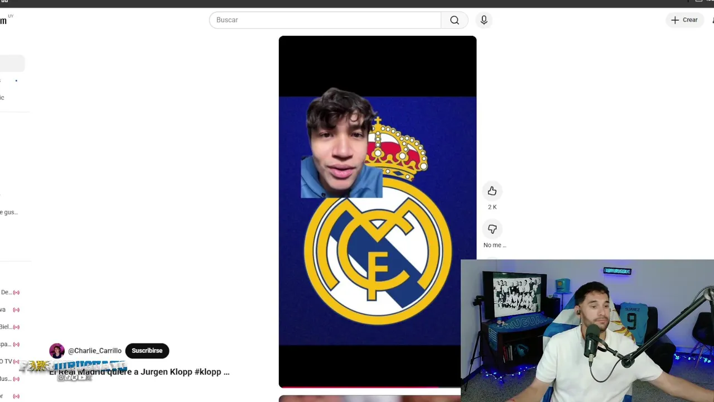Image resolution: width=714 pixels, height=402 pixels.
Task: Open the Crear create menu
Action: coord(684,20)
